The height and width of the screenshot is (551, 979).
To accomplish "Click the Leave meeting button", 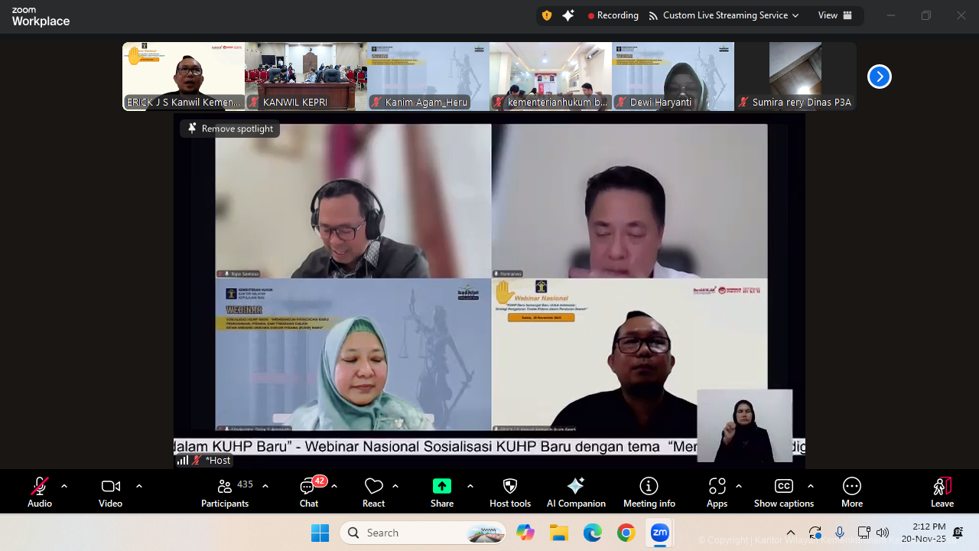I will click(x=942, y=491).
